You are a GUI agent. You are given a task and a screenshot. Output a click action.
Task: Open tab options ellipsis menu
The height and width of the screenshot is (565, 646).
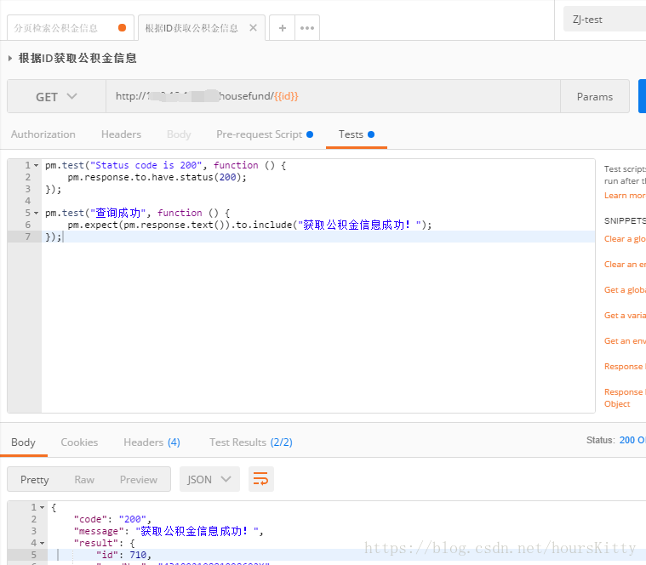click(x=307, y=28)
